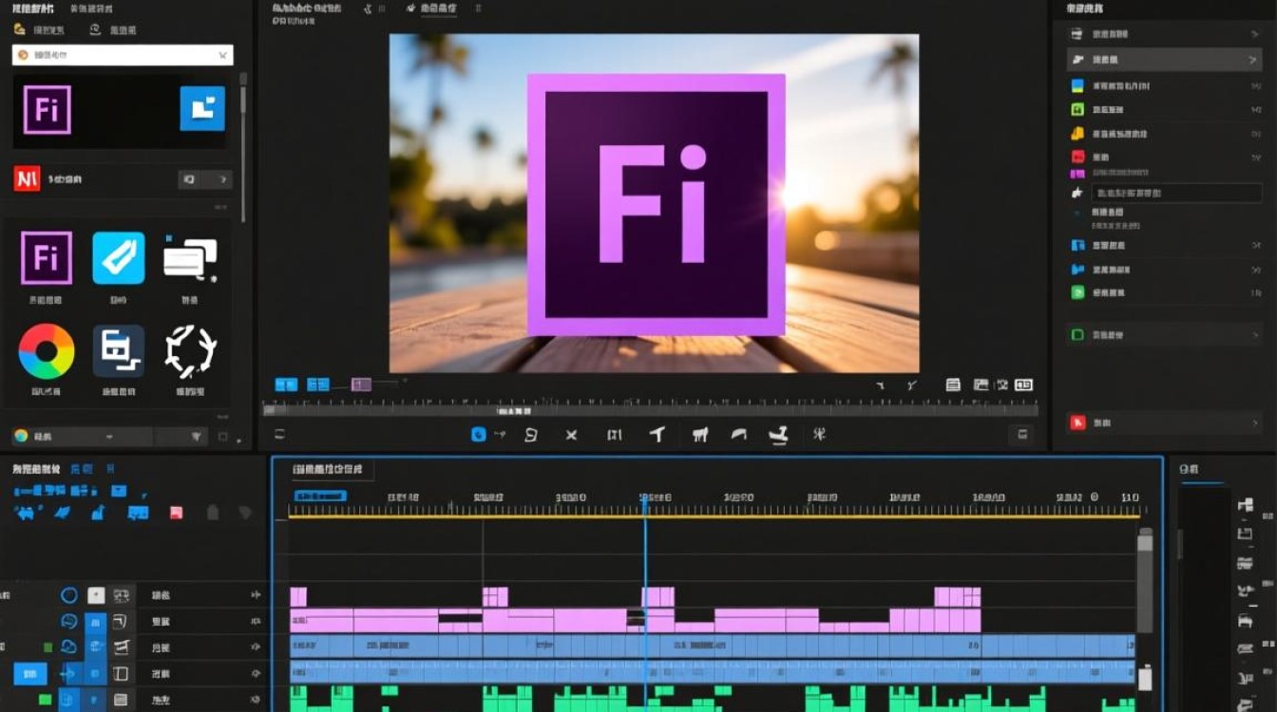Select the bracket-shaped trim tool in the preview toolbar
Viewport: 1277px width, 712px height.
click(614, 435)
